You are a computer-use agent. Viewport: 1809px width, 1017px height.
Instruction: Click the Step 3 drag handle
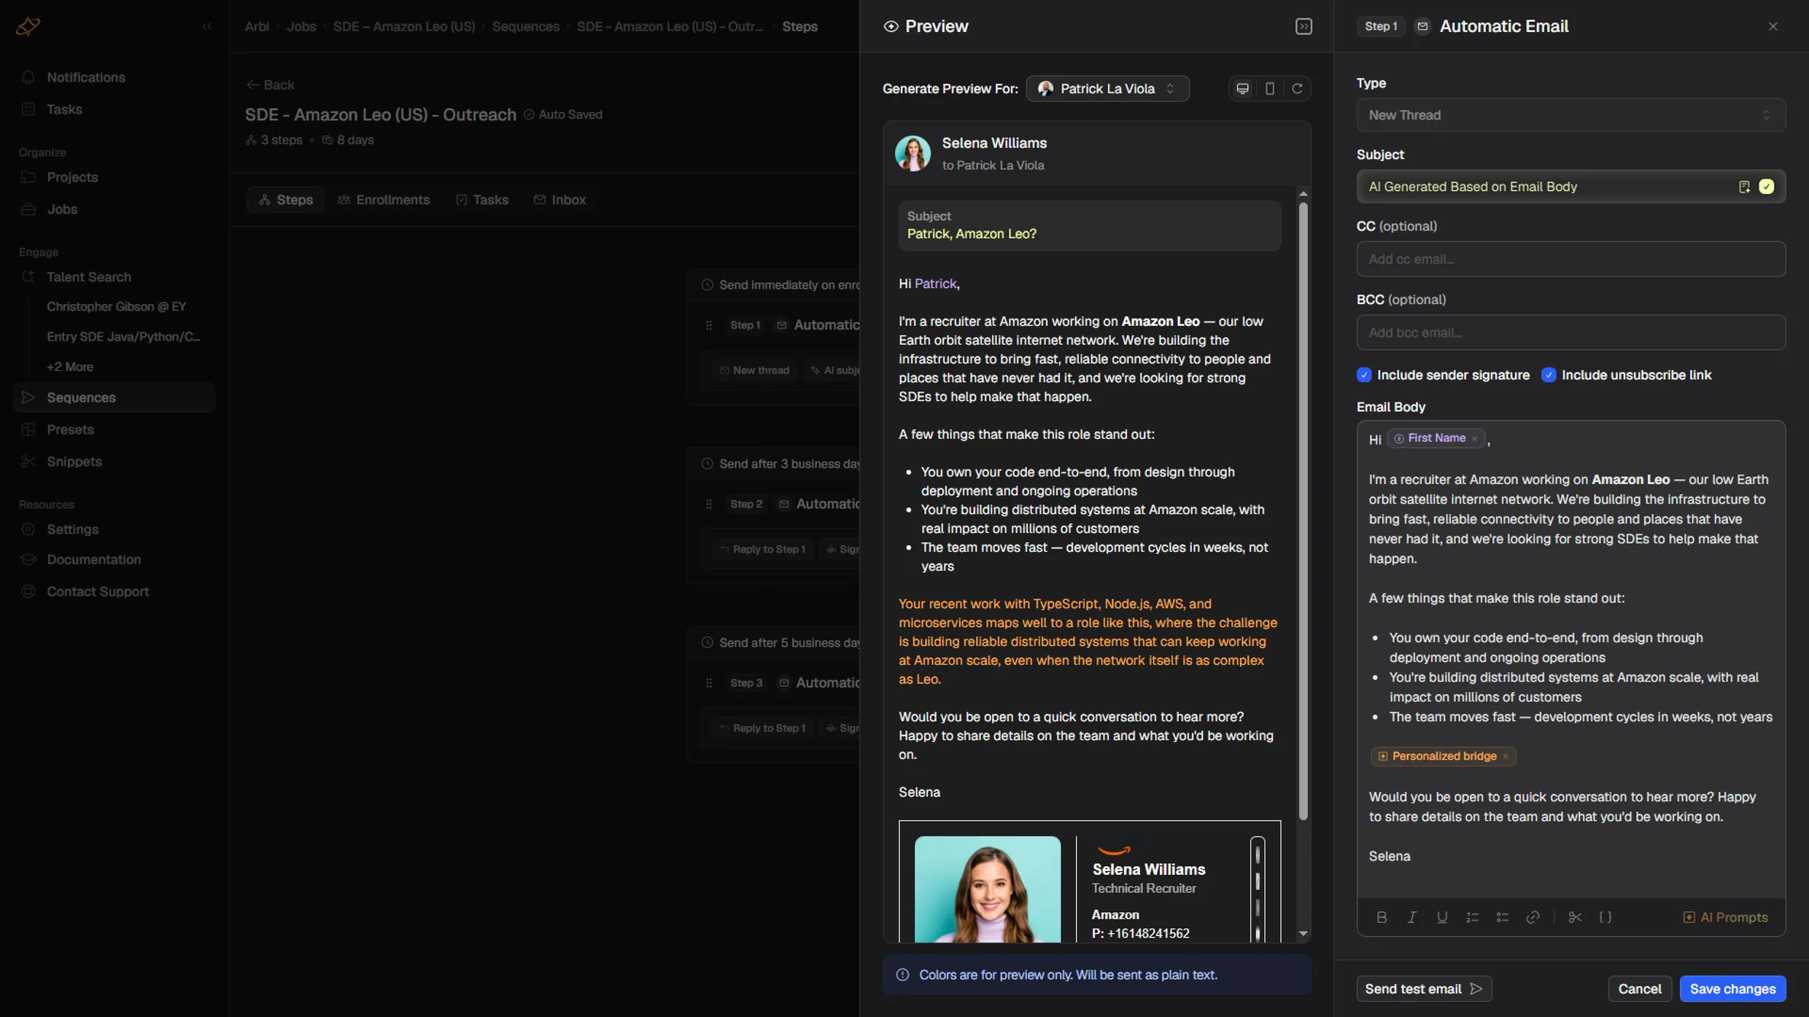pyautogui.click(x=708, y=683)
